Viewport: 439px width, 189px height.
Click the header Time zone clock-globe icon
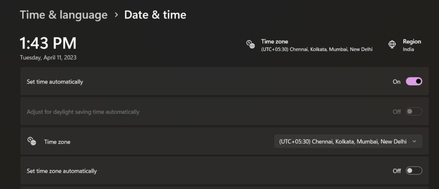[250, 45]
